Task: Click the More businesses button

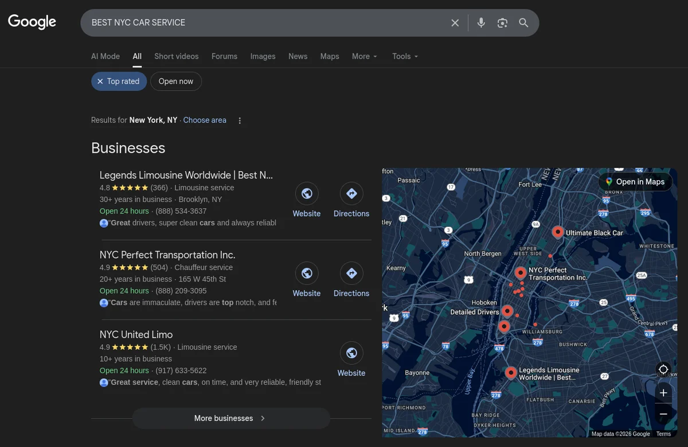Action: [x=230, y=418]
